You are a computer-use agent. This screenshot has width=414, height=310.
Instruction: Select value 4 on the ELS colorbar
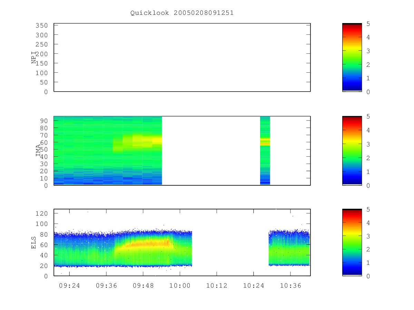tap(368, 223)
